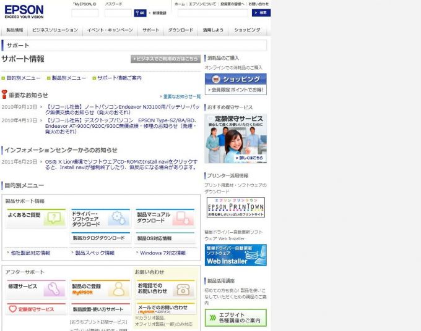Click the 製品マニュアルダウンロード icon button
The width and height of the screenshot is (421, 331).
[165, 218]
